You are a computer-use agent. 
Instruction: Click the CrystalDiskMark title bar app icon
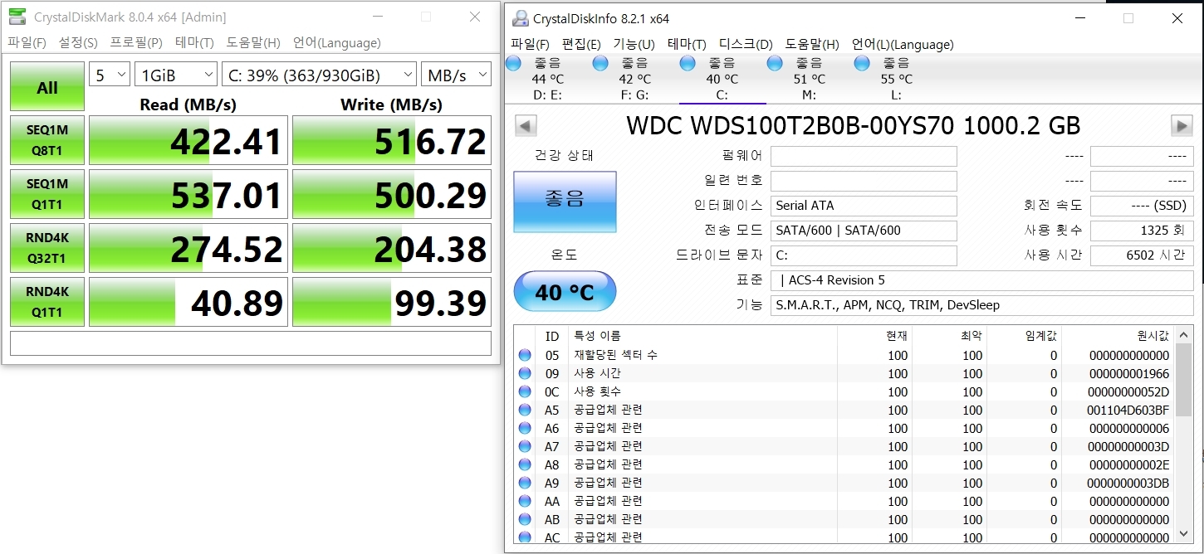pyautogui.click(x=17, y=17)
